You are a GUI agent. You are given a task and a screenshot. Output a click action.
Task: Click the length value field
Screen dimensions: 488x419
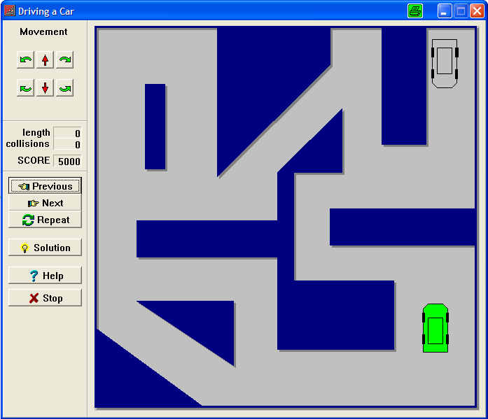(x=67, y=133)
